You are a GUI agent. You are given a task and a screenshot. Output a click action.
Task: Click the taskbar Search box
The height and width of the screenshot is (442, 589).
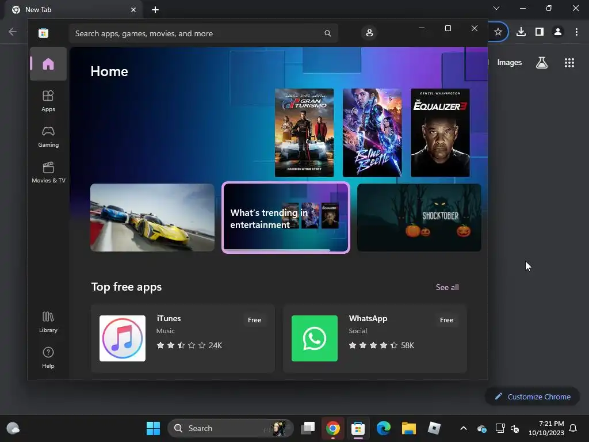point(231,428)
